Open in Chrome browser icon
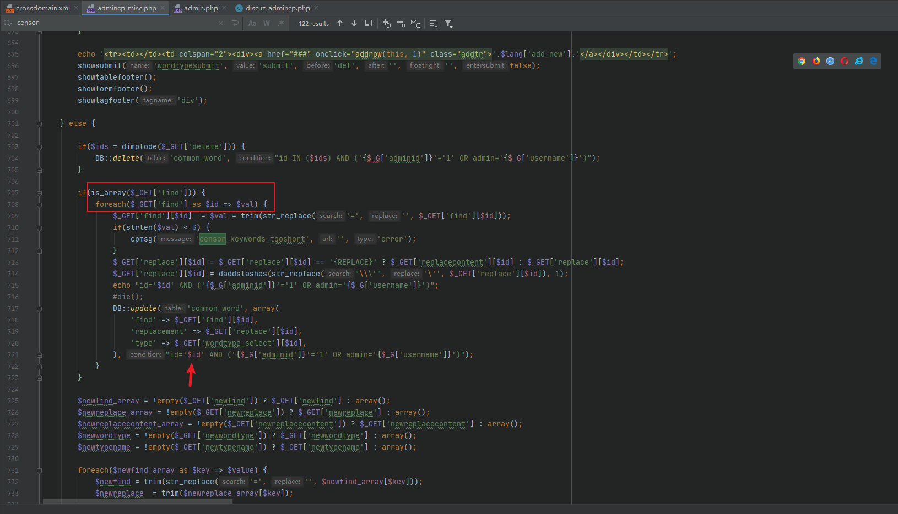Image resolution: width=898 pixels, height=514 pixels. pos(802,61)
